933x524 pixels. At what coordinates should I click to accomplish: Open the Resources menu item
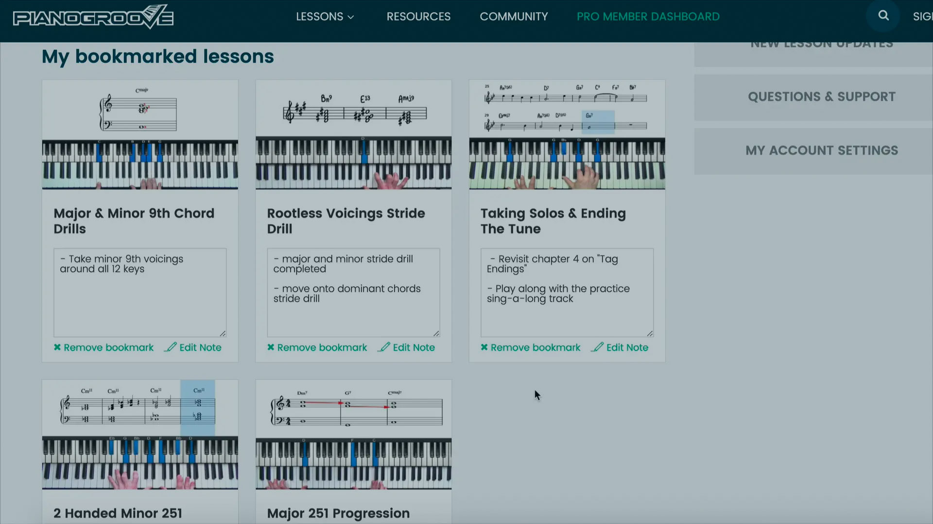418,16
